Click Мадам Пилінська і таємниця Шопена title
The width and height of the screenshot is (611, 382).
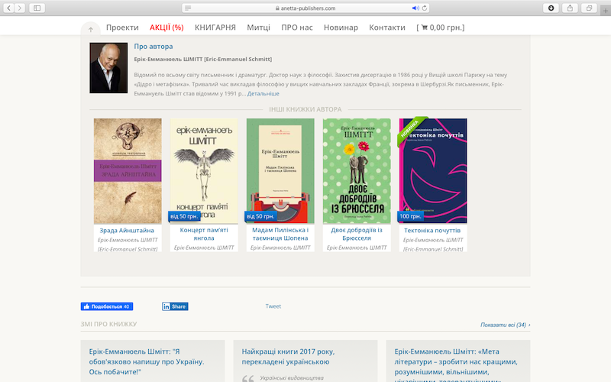280,234
